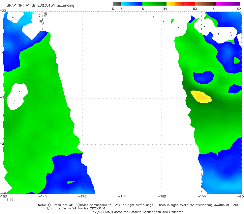Viewport: 244px width, 214px height.
Task: Click the brown 50-64 color bar segment
Action: click(x=205, y=4)
